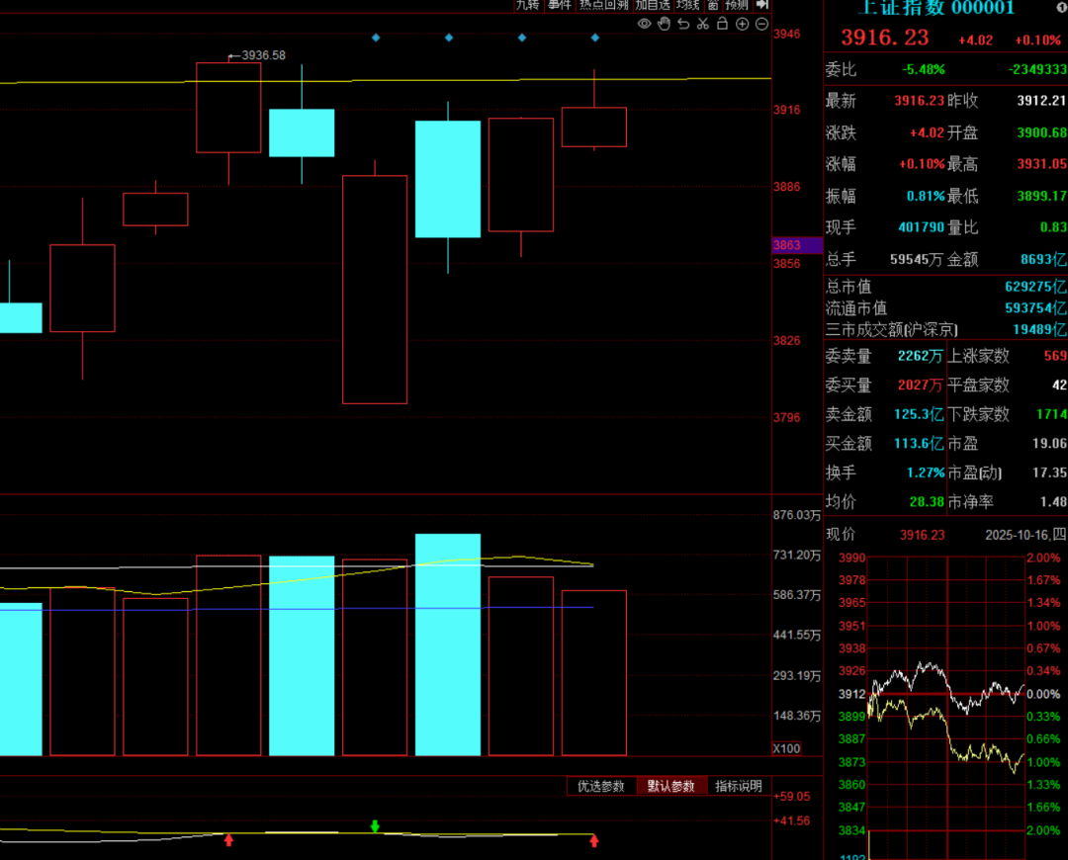Open the 九转 indicator tab
The image size is (1068, 860).
[x=528, y=5]
